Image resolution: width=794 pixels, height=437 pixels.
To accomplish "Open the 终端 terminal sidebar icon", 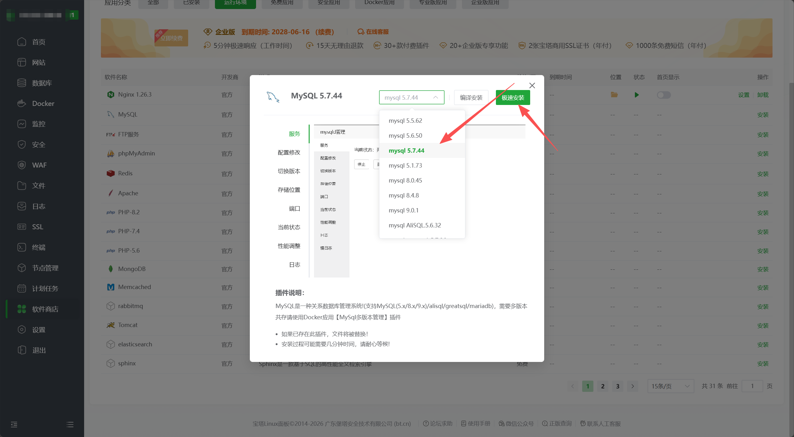I will tap(21, 247).
